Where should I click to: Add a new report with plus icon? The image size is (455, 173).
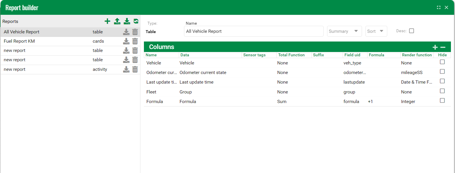tap(107, 21)
